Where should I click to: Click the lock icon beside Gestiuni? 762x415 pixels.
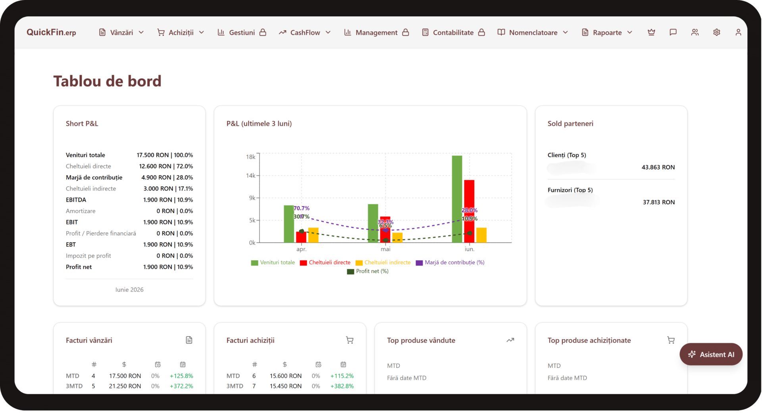pos(263,32)
